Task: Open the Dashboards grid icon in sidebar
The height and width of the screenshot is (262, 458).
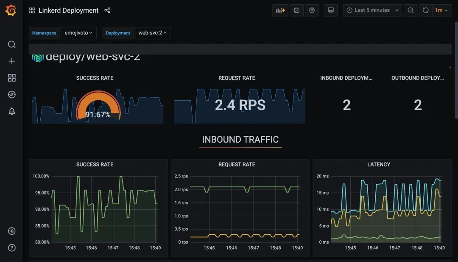Action: [x=12, y=78]
